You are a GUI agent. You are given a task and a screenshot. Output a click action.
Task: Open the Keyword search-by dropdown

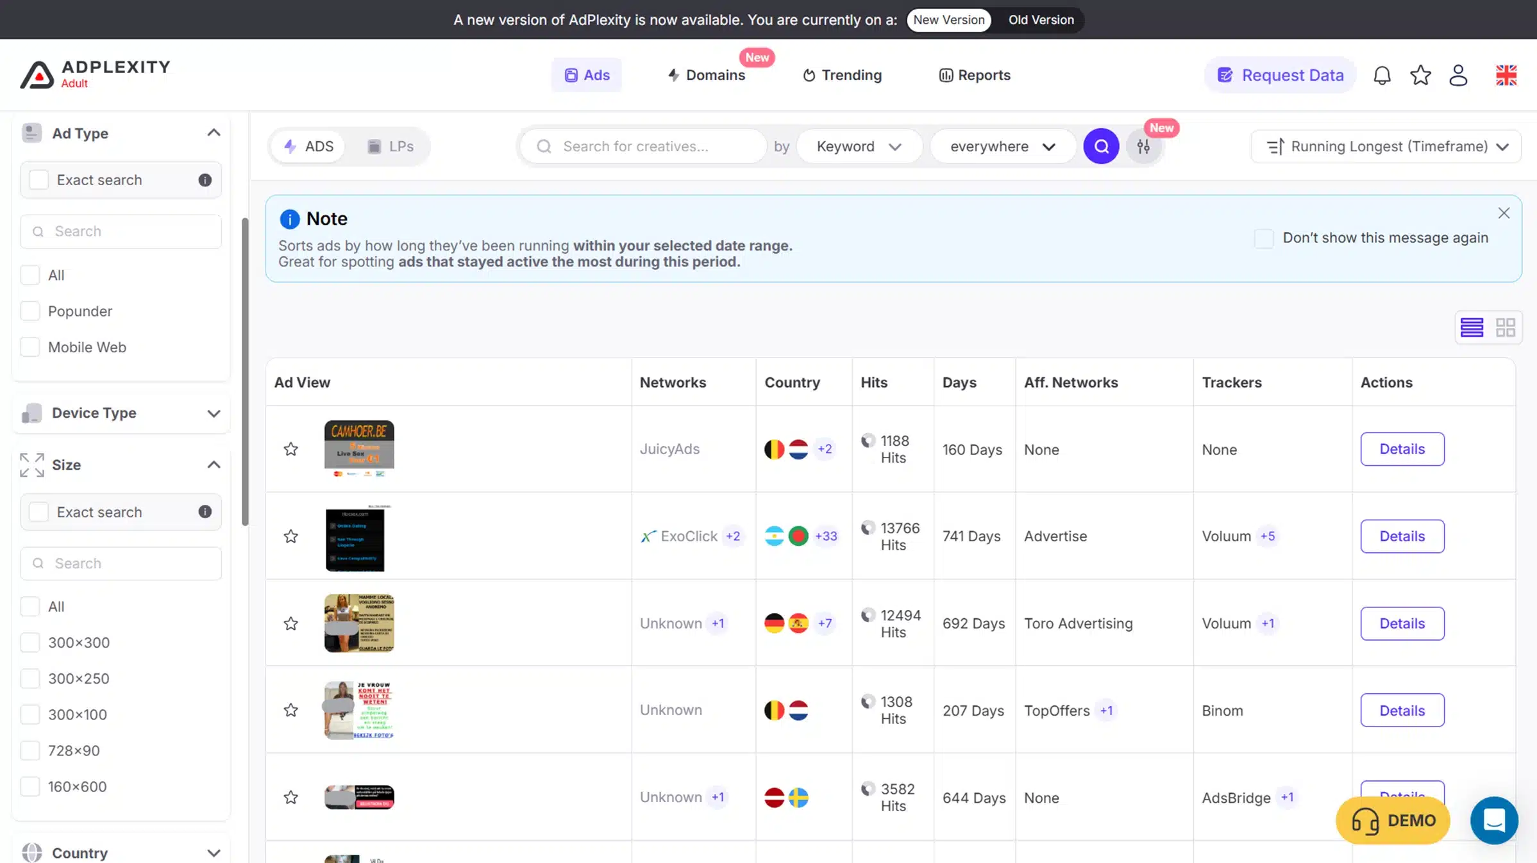[x=859, y=146]
